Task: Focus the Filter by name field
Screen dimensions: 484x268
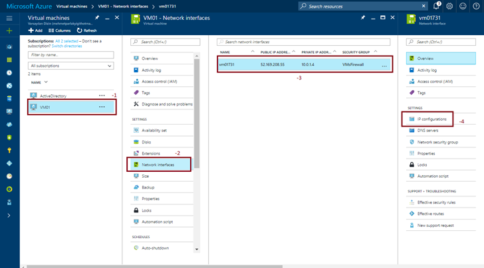Action: [70, 55]
